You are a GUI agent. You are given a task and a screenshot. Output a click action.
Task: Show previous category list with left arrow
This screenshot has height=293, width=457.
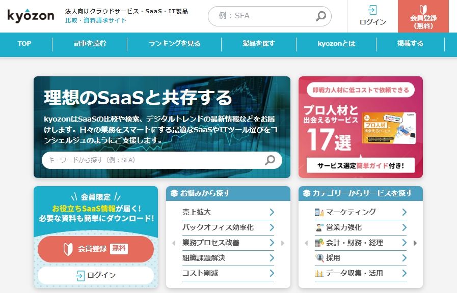click(x=306, y=243)
